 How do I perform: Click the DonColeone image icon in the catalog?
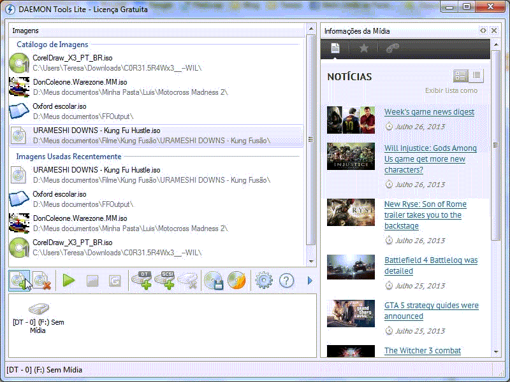pyautogui.click(x=19, y=87)
